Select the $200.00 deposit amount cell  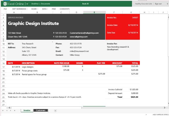click(135, 93)
